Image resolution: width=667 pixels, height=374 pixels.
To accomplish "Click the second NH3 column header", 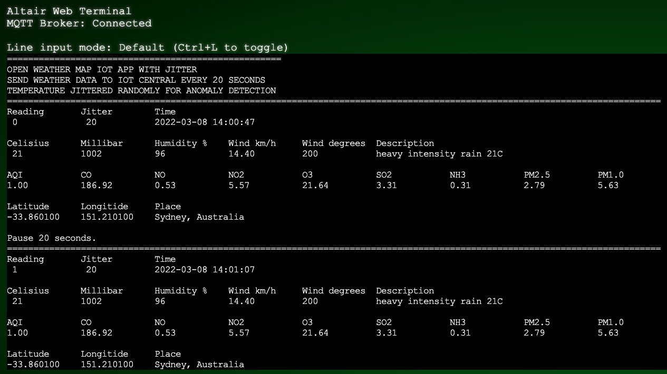I will [458, 322].
